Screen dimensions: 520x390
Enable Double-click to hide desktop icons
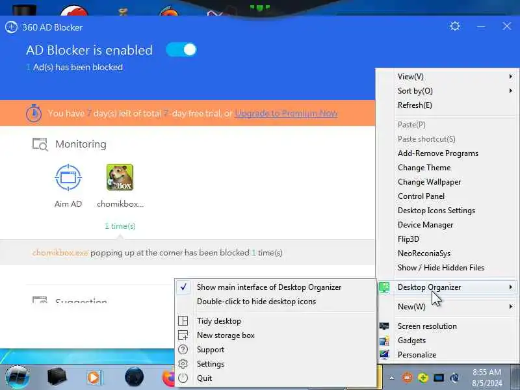(256, 302)
